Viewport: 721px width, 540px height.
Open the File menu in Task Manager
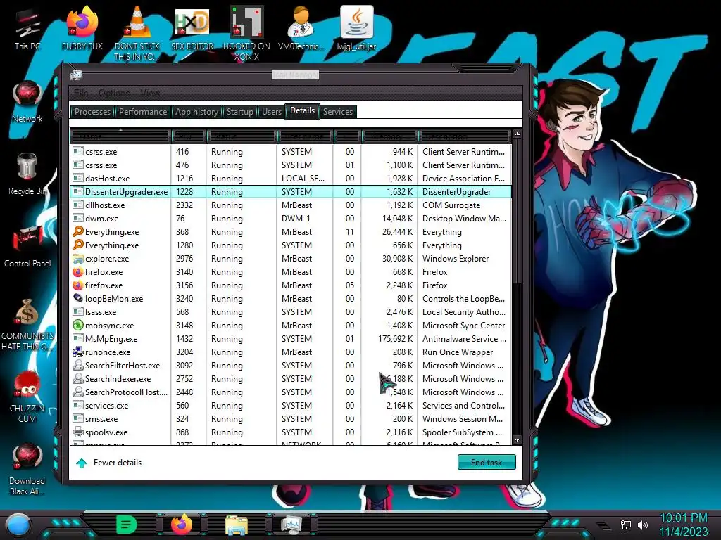(81, 93)
